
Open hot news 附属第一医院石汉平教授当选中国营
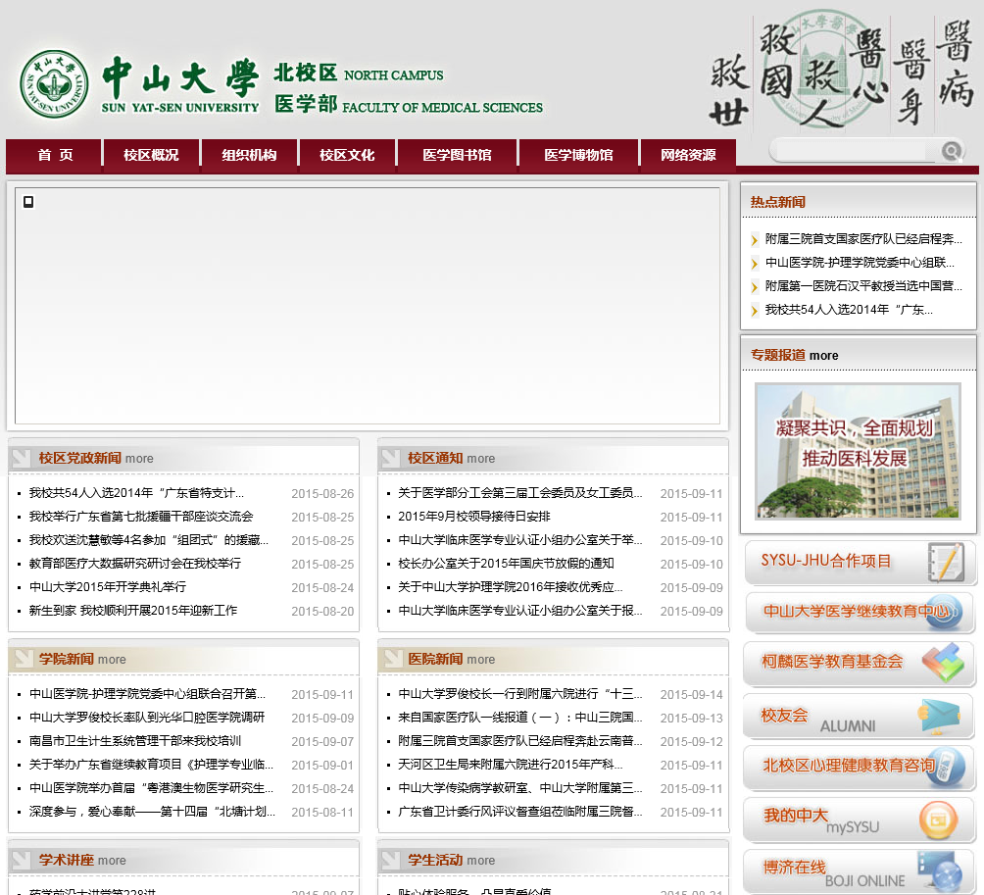[x=863, y=286]
